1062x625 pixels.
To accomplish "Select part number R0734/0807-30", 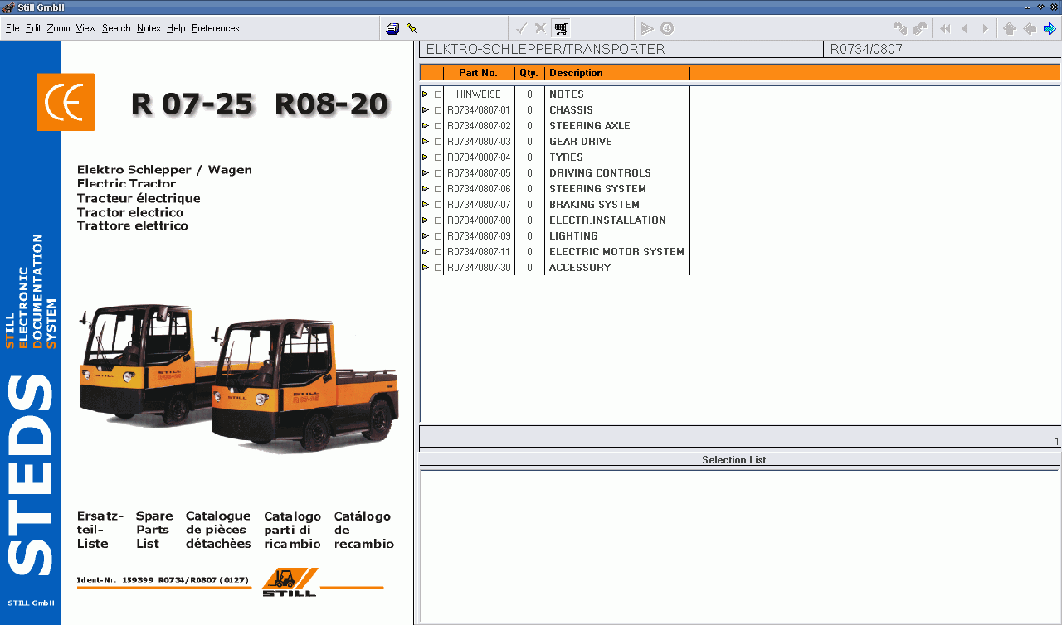I will click(479, 268).
